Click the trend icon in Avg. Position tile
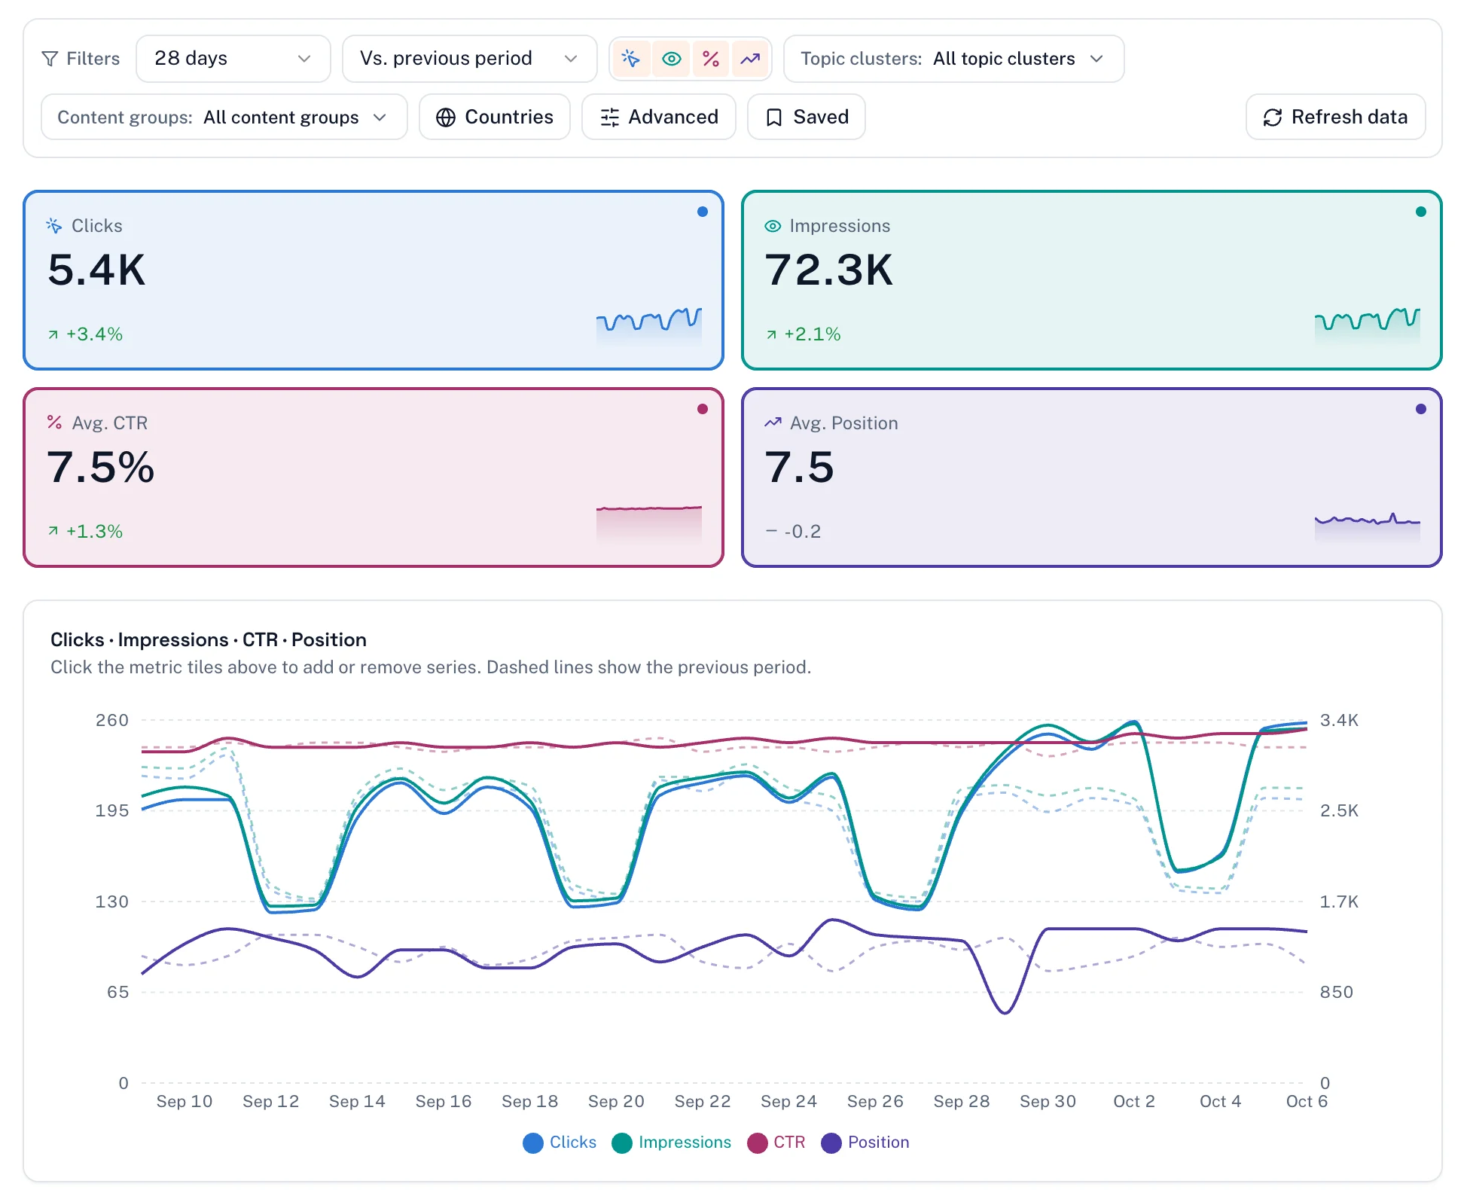1467x1202 pixels. 773,423
